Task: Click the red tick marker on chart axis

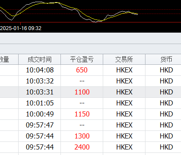Action: click(20, 23)
